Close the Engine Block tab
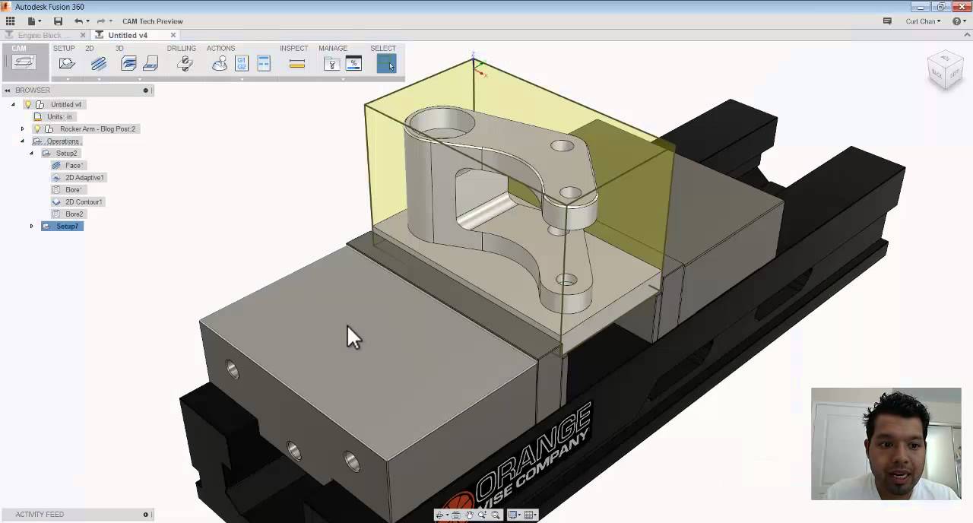 coord(82,35)
